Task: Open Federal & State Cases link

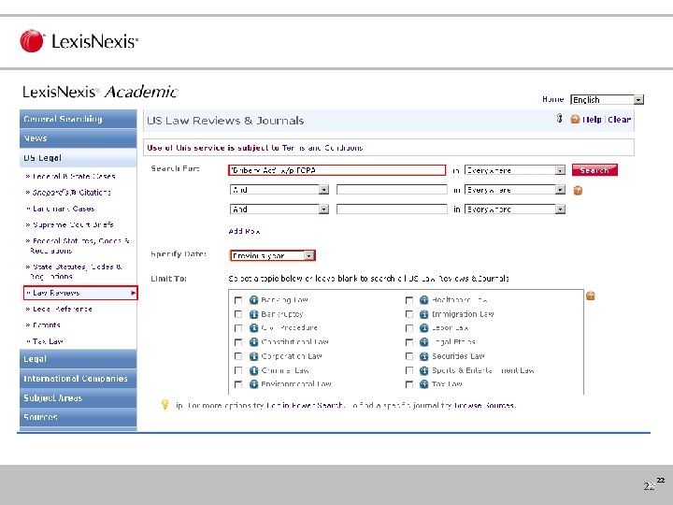Action: point(74,176)
